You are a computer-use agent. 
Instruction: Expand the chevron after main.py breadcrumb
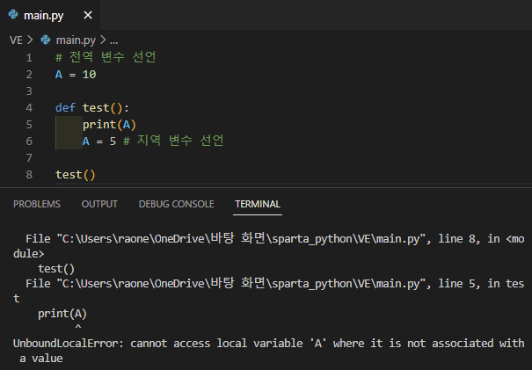coord(103,40)
